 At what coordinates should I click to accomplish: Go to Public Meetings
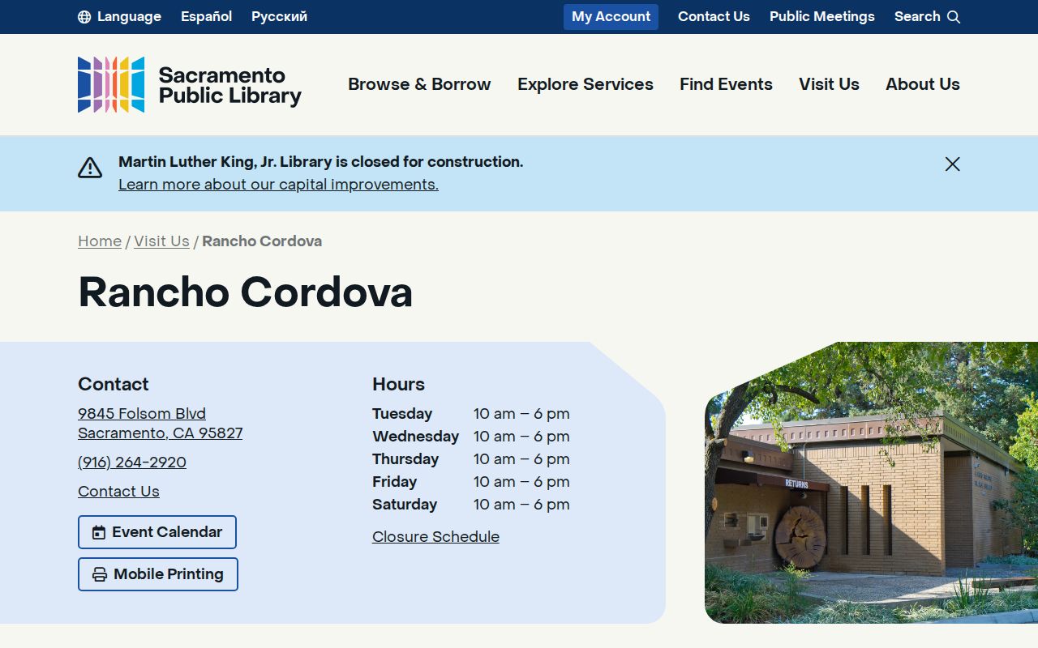point(822,17)
